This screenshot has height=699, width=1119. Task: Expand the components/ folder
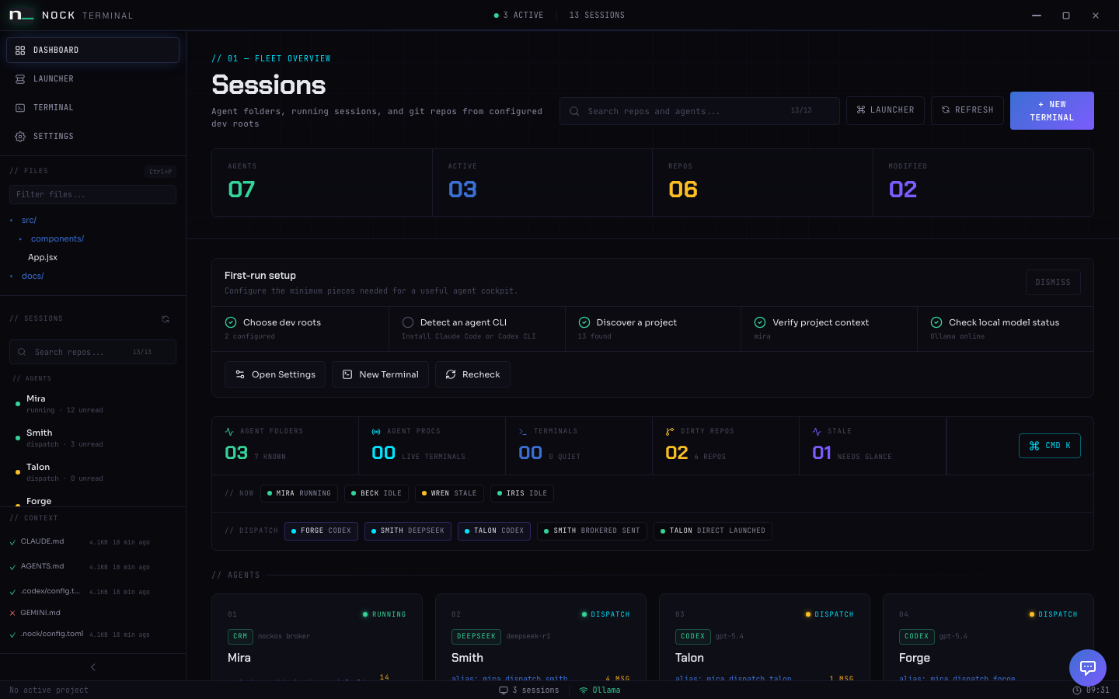coord(57,238)
